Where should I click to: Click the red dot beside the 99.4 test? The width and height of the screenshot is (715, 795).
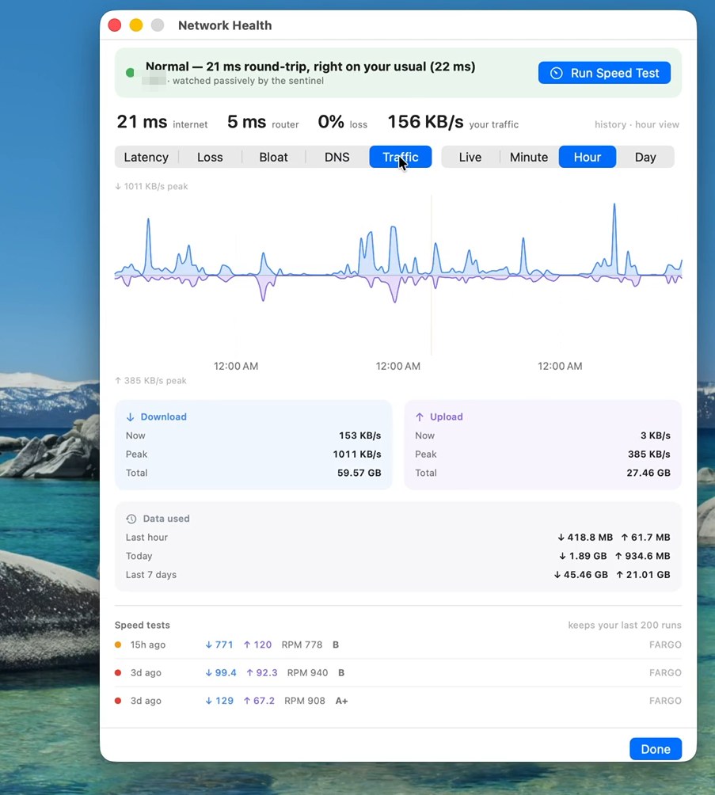coord(118,673)
